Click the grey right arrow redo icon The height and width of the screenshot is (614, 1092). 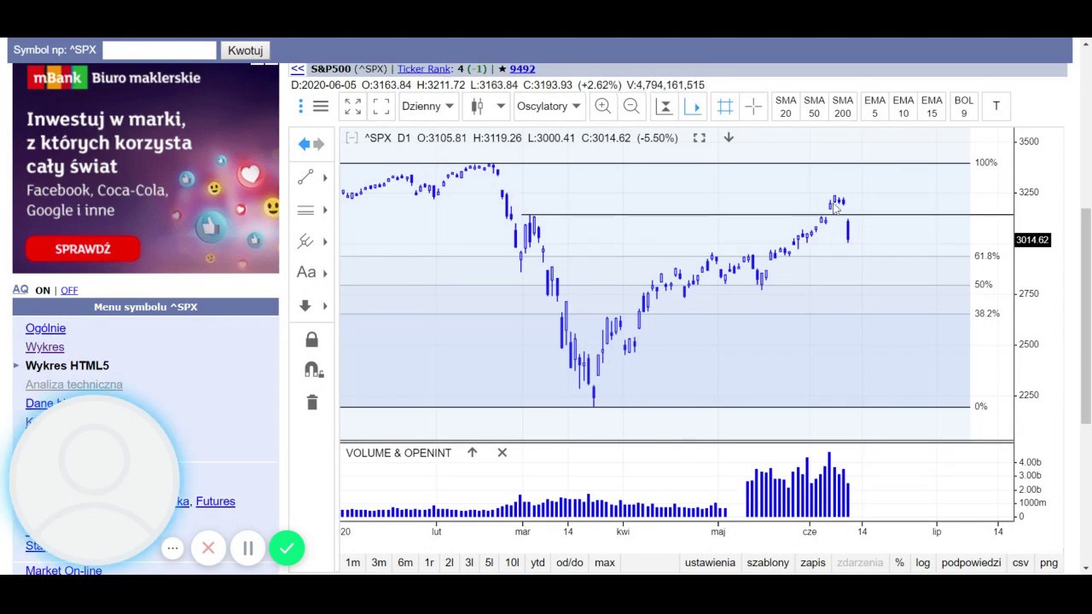click(x=318, y=144)
